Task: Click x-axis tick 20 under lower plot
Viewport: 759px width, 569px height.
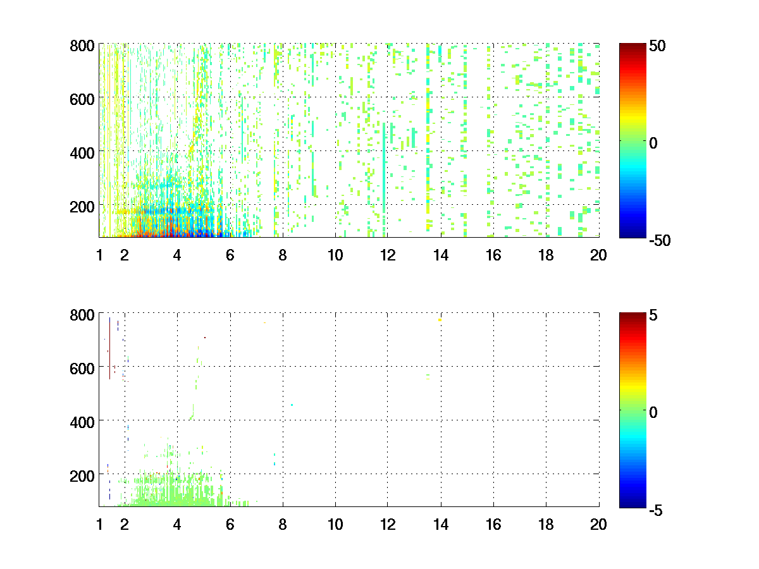Action: pyautogui.click(x=598, y=524)
